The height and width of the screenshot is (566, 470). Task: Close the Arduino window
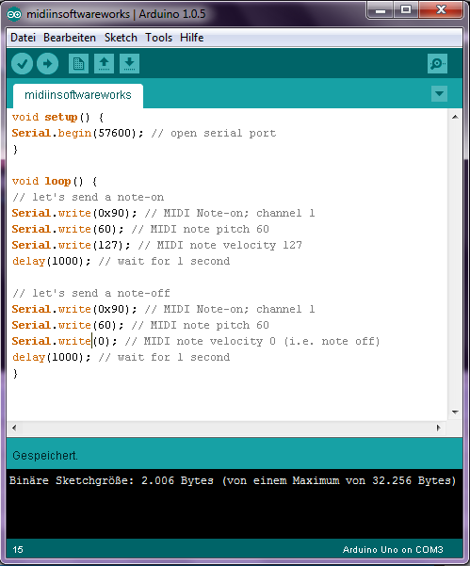[x=441, y=10]
